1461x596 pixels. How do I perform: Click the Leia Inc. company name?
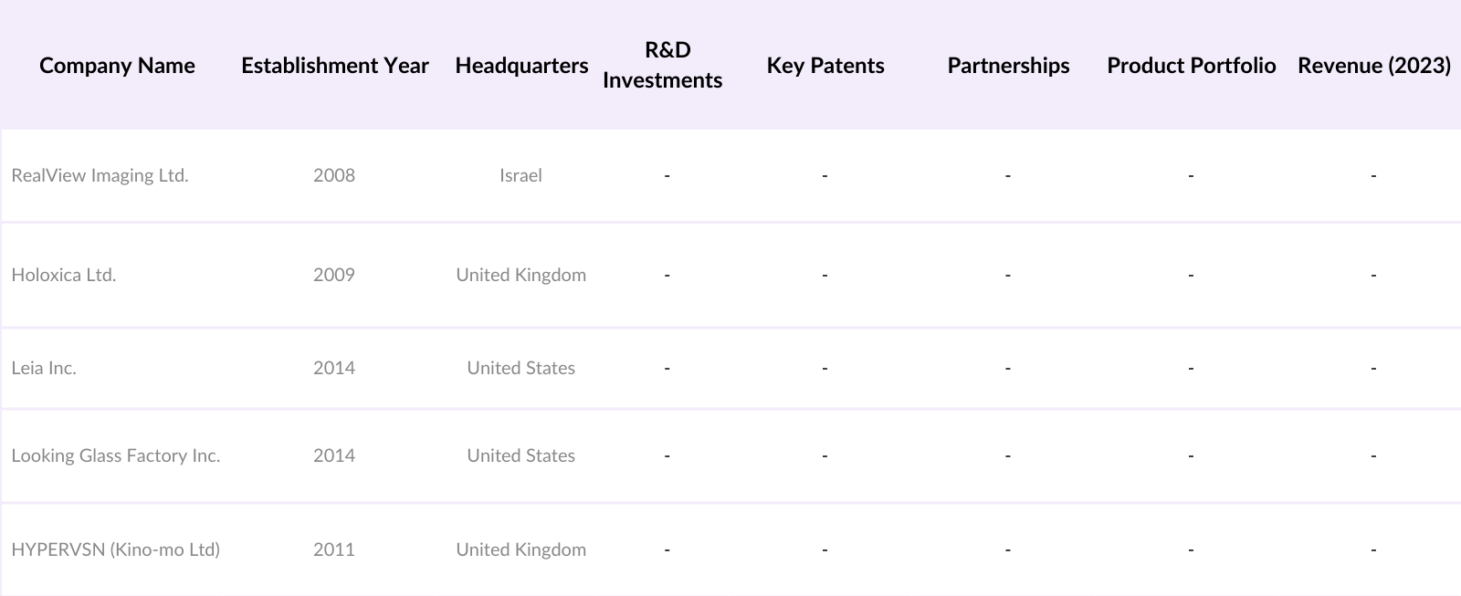tap(44, 368)
